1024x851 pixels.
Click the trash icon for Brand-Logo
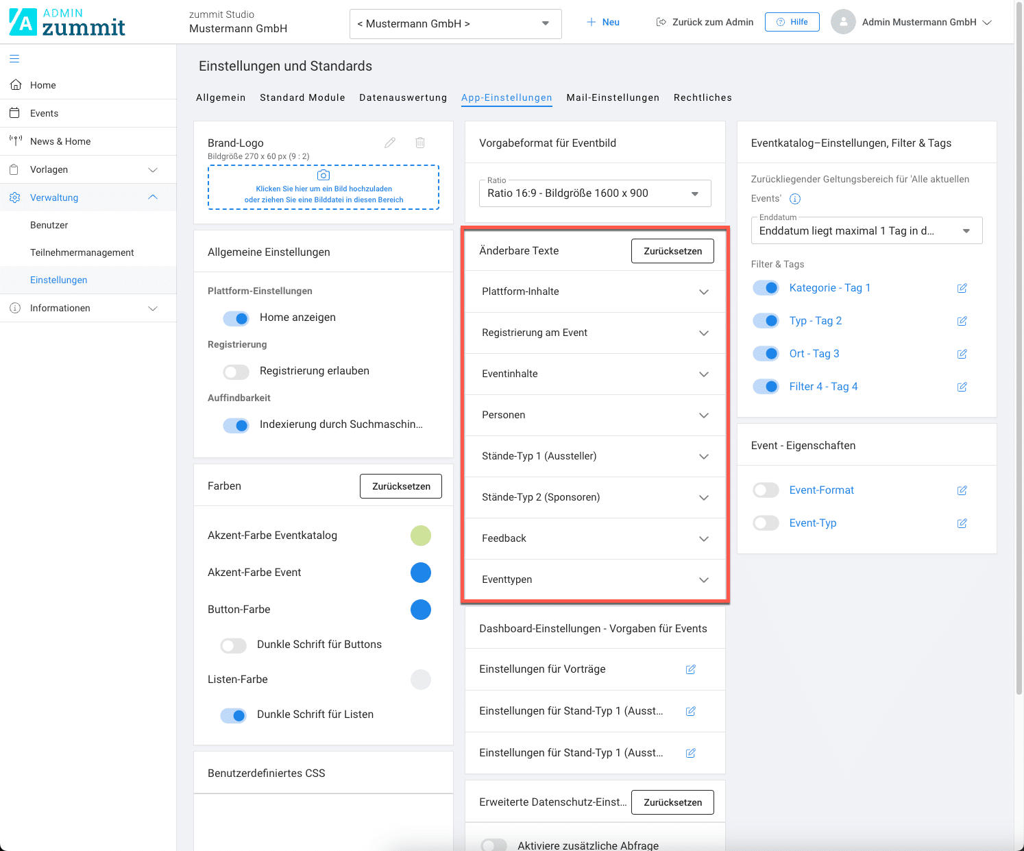coord(420,143)
